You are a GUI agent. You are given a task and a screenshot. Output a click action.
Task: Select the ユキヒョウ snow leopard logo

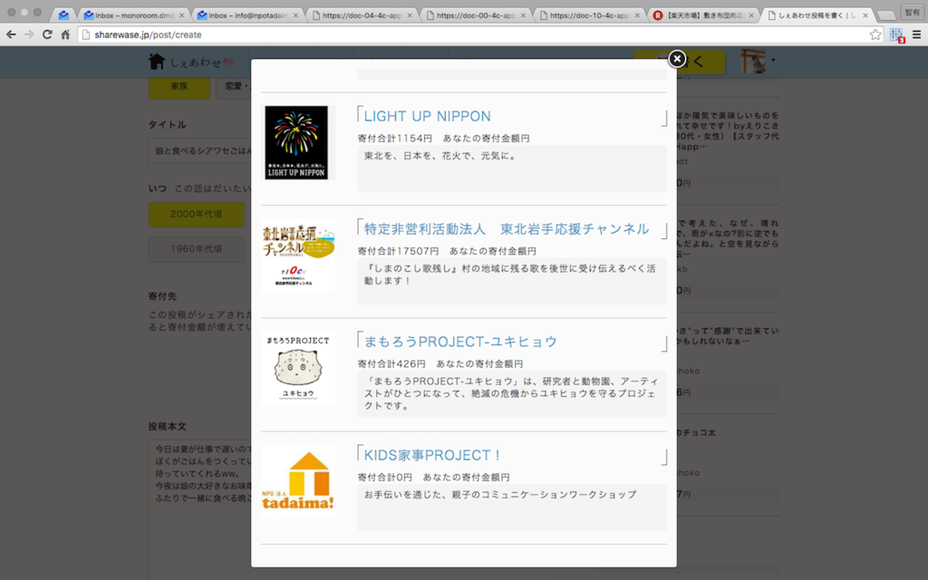point(297,368)
